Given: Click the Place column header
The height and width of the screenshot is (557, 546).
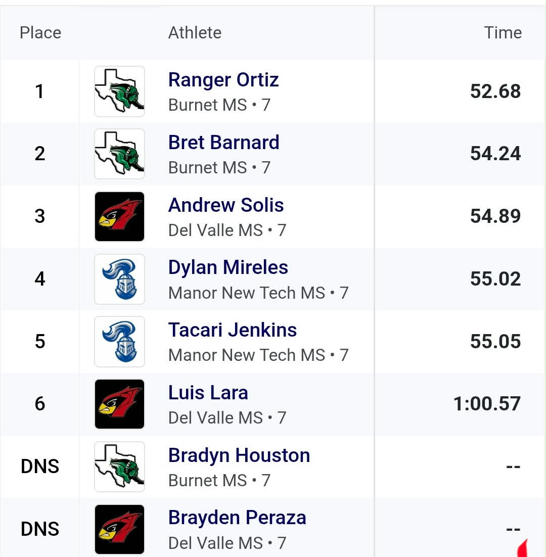Looking at the screenshot, I should pyautogui.click(x=40, y=33).
